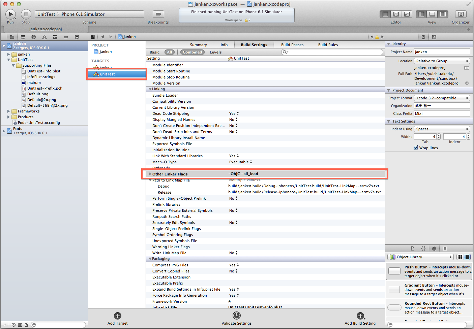This screenshot has width=474, height=329.
Task: Switch to Standard editor
Action: 385,14
